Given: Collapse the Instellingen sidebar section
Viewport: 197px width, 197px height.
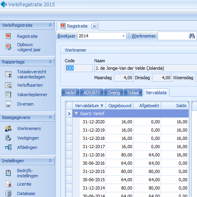Looking at the screenshot, I should point(50,161).
